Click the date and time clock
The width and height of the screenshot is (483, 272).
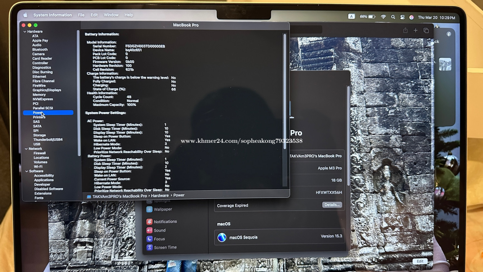tap(436, 18)
